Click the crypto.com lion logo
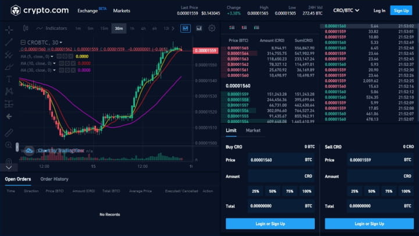This screenshot has width=419, height=236. coord(16,10)
